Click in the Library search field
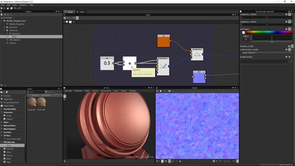Screen dimensions: 295x166 click(36, 92)
